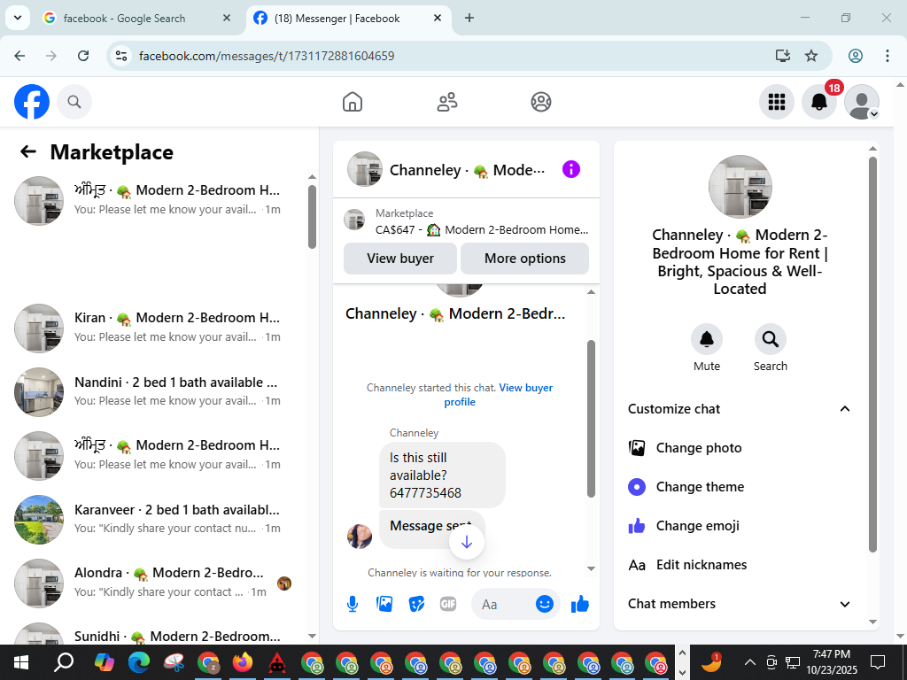This screenshot has width=907, height=680.
Task: Search in conversation with magnifier button
Action: (771, 339)
